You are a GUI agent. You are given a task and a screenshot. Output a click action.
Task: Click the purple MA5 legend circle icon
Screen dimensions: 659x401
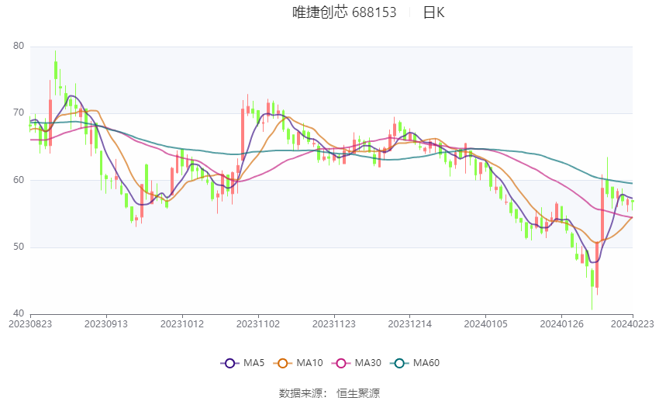click(229, 363)
